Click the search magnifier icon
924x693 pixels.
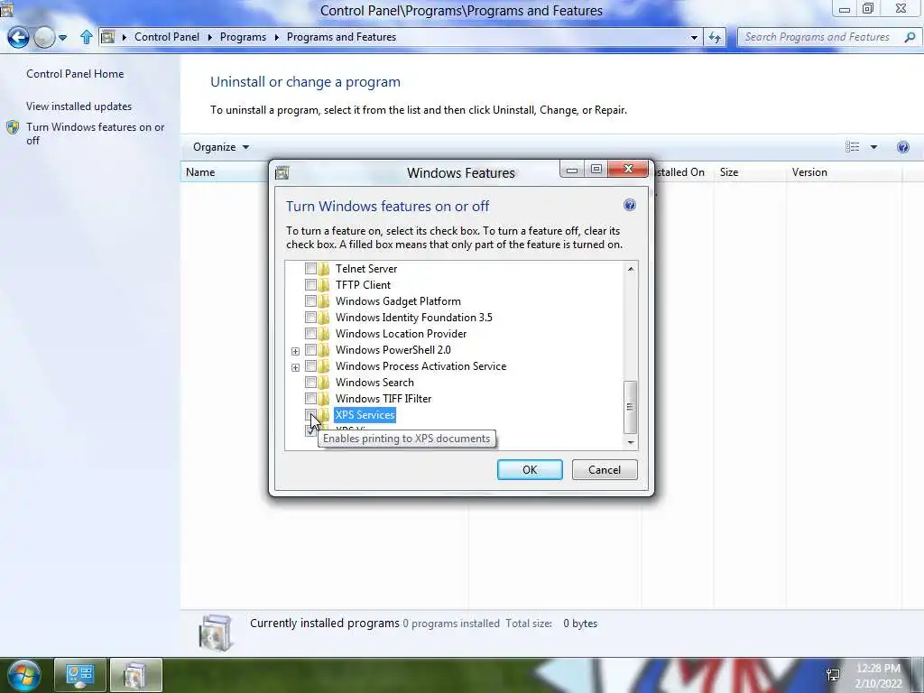coord(910,37)
